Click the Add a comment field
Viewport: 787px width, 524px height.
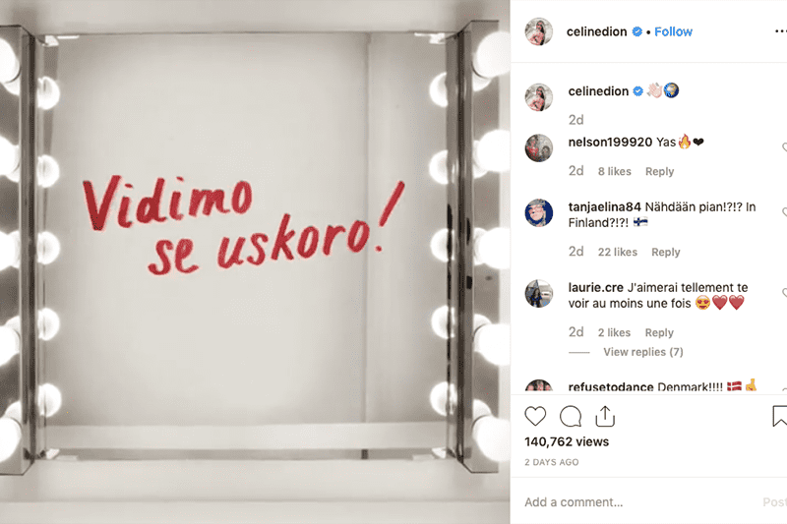[637, 502]
